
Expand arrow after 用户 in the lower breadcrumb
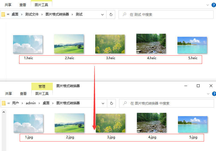22,103
